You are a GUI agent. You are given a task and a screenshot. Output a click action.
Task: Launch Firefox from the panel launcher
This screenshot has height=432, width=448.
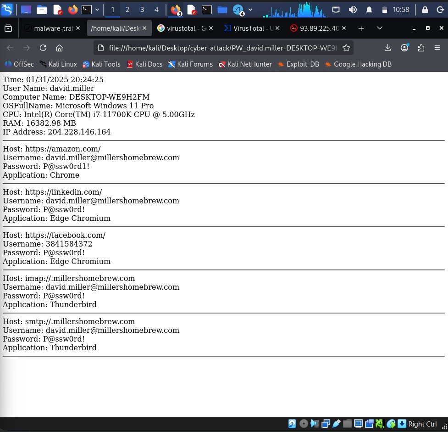(x=73, y=10)
